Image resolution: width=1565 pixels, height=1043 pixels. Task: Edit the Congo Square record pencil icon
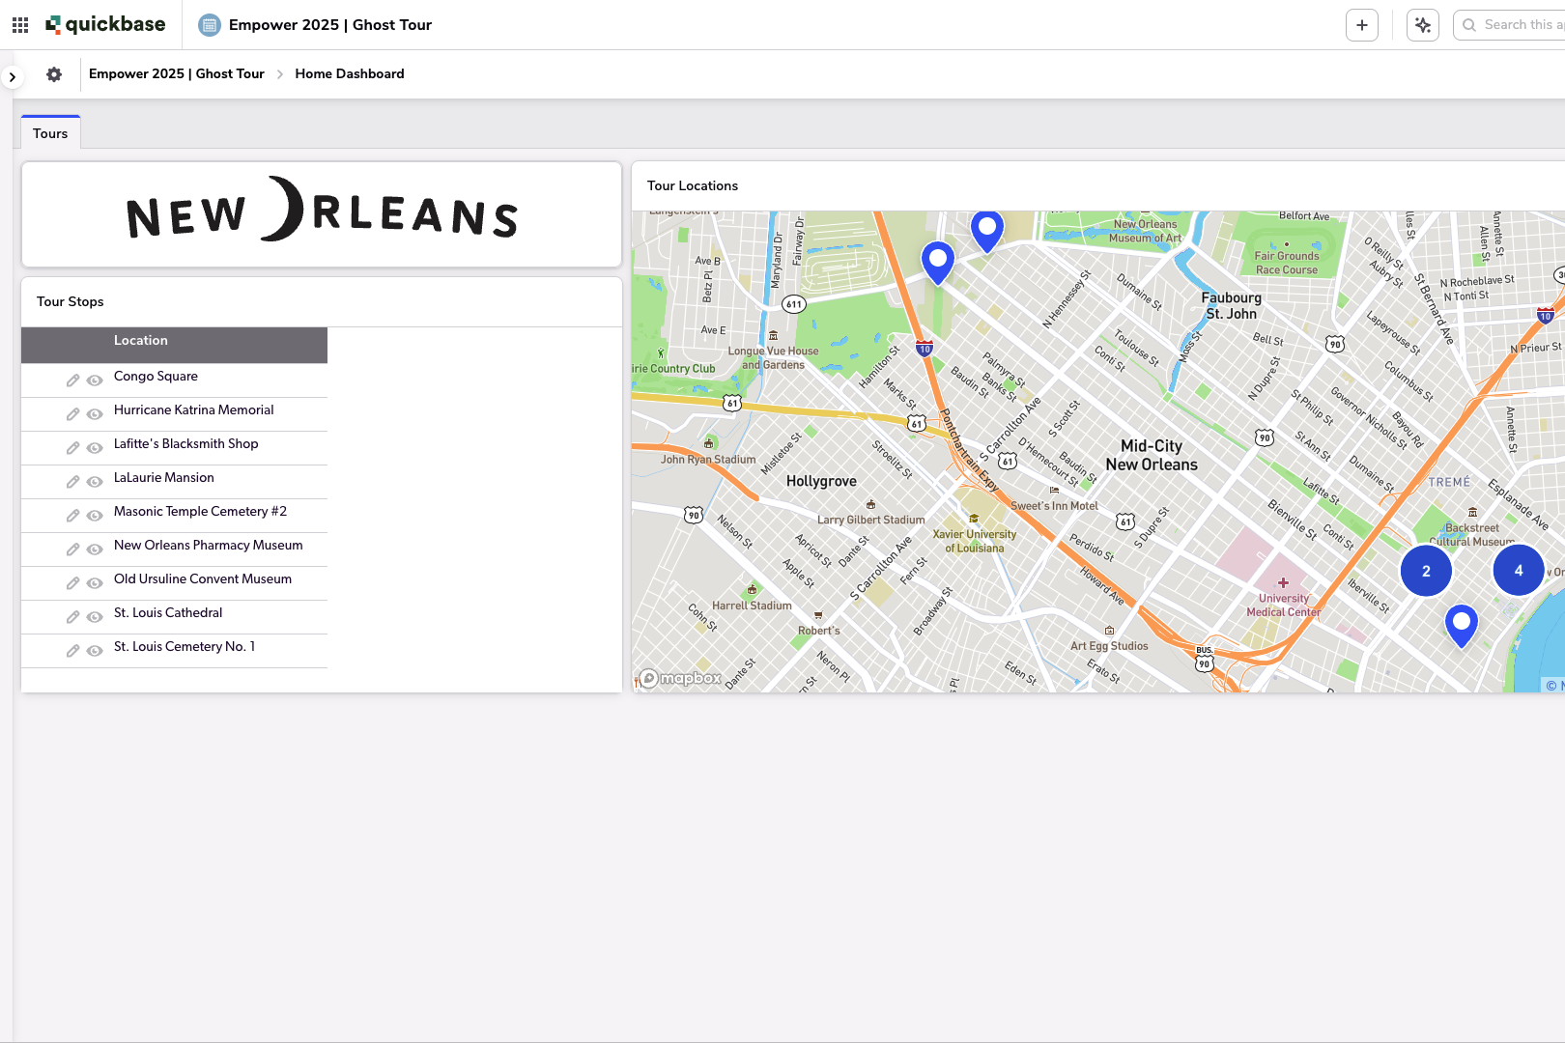click(x=72, y=381)
